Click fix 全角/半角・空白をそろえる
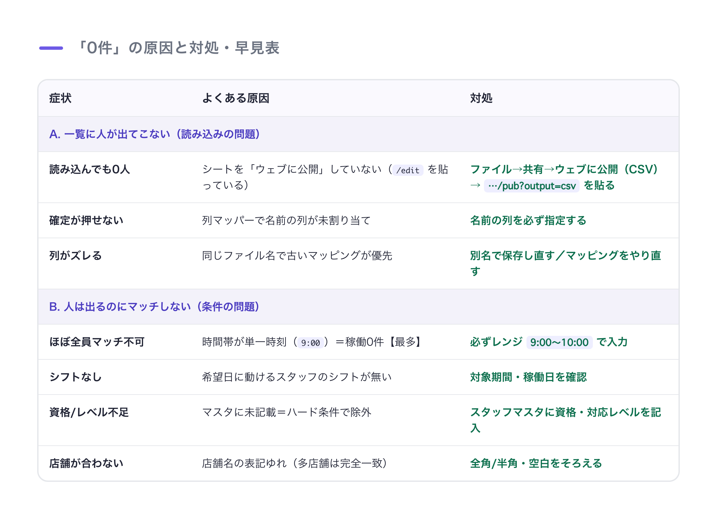The width and height of the screenshot is (717, 519). pos(536,463)
